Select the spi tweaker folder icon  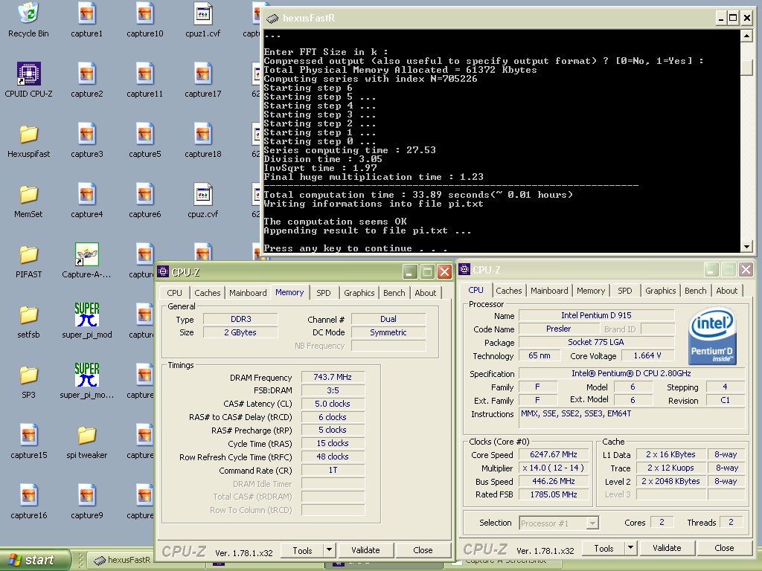(86, 436)
